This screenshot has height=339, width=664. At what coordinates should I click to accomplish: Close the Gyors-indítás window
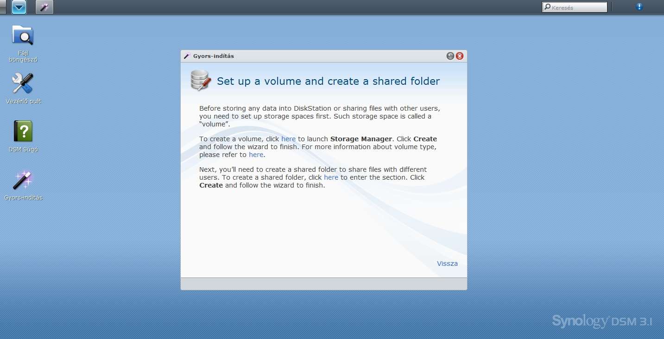coord(460,56)
